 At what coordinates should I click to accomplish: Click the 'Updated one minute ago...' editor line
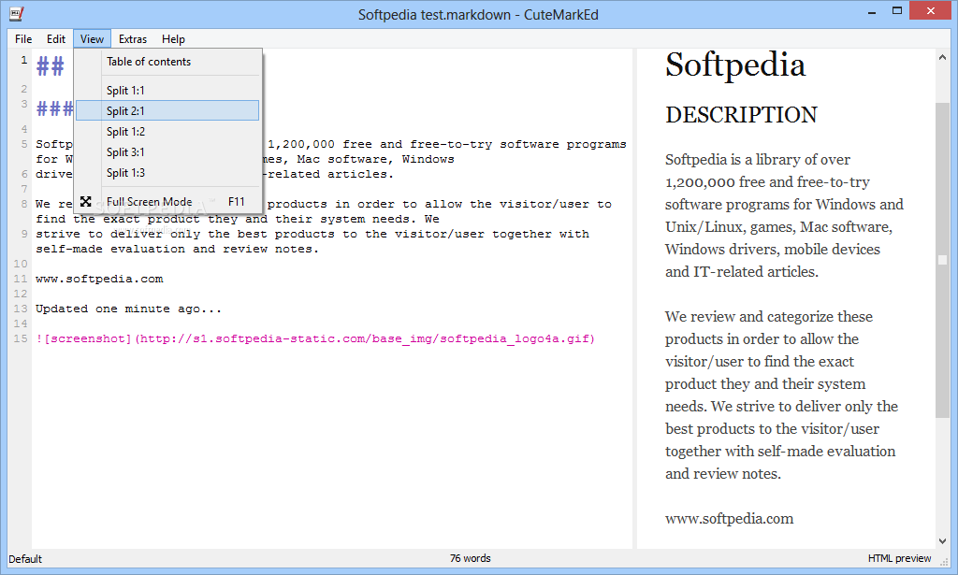(x=128, y=309)
